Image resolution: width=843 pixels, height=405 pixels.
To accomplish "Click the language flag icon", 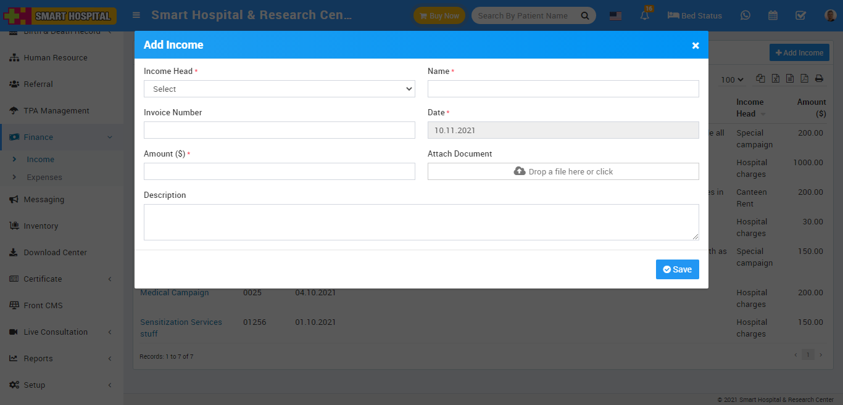I will pyautogui.click(x=615, y=16).
